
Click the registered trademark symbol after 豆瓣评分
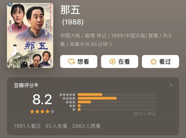click(36, 85)
